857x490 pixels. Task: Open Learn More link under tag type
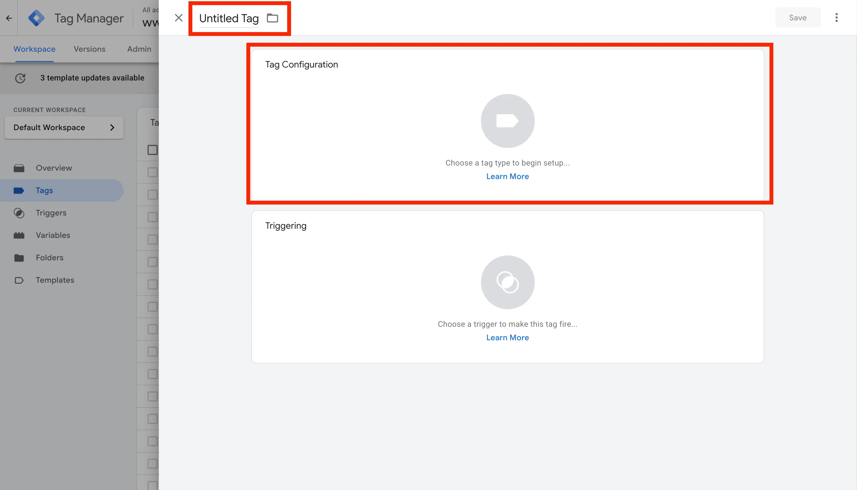point(508,176)
